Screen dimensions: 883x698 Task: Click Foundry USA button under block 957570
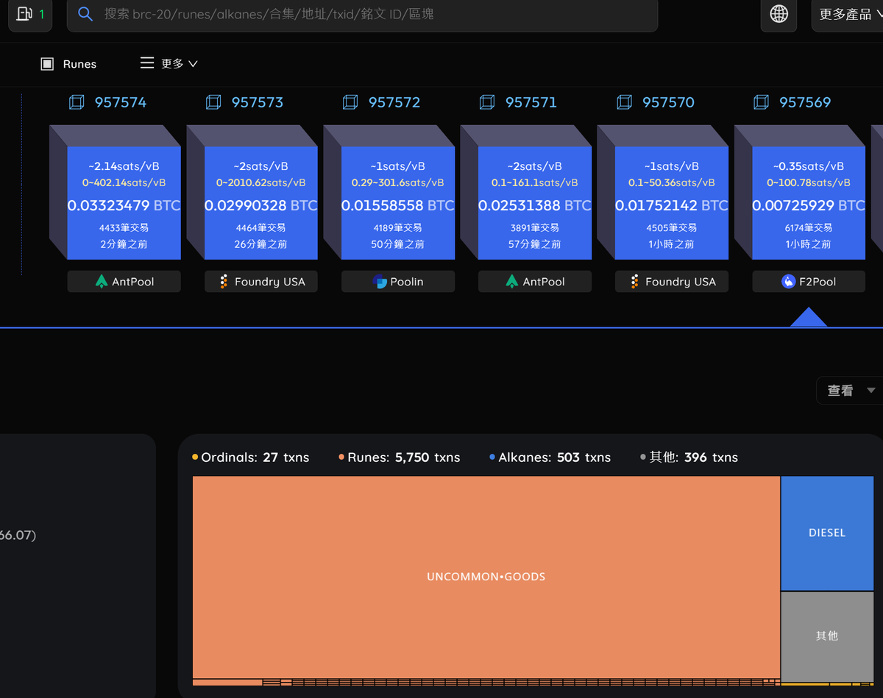[671, 282]
